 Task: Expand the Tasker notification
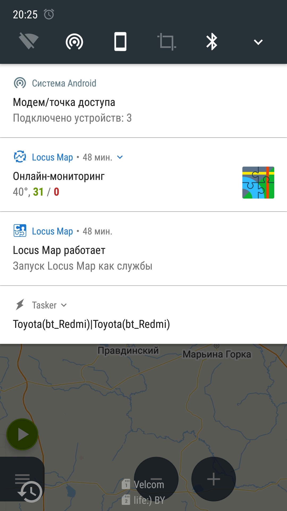pyautogui.click(x=64, y=305)
